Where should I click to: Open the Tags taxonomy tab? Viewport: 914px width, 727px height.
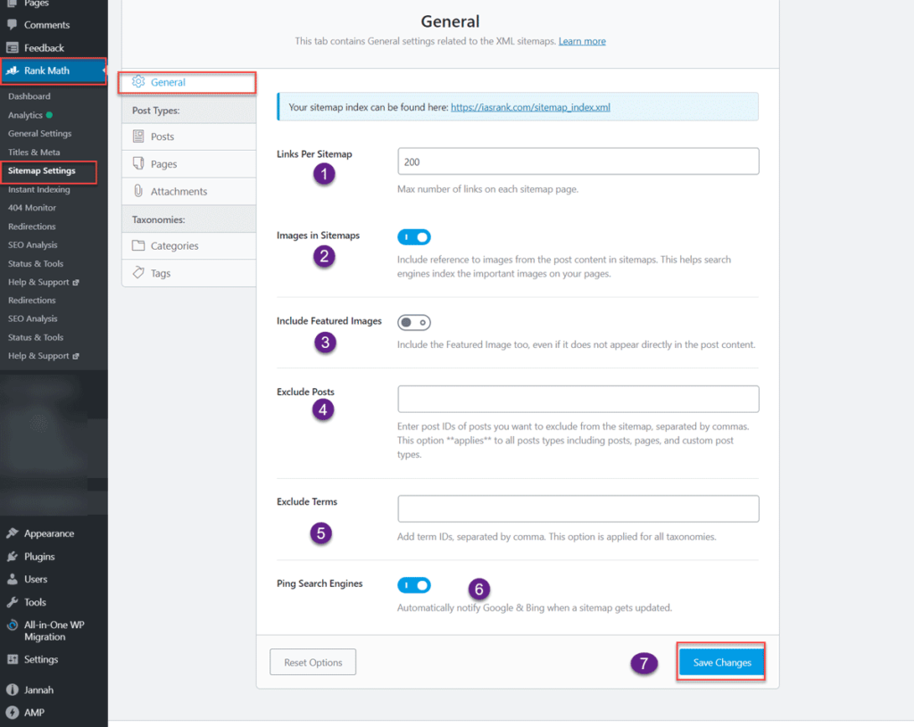(189, 273)
